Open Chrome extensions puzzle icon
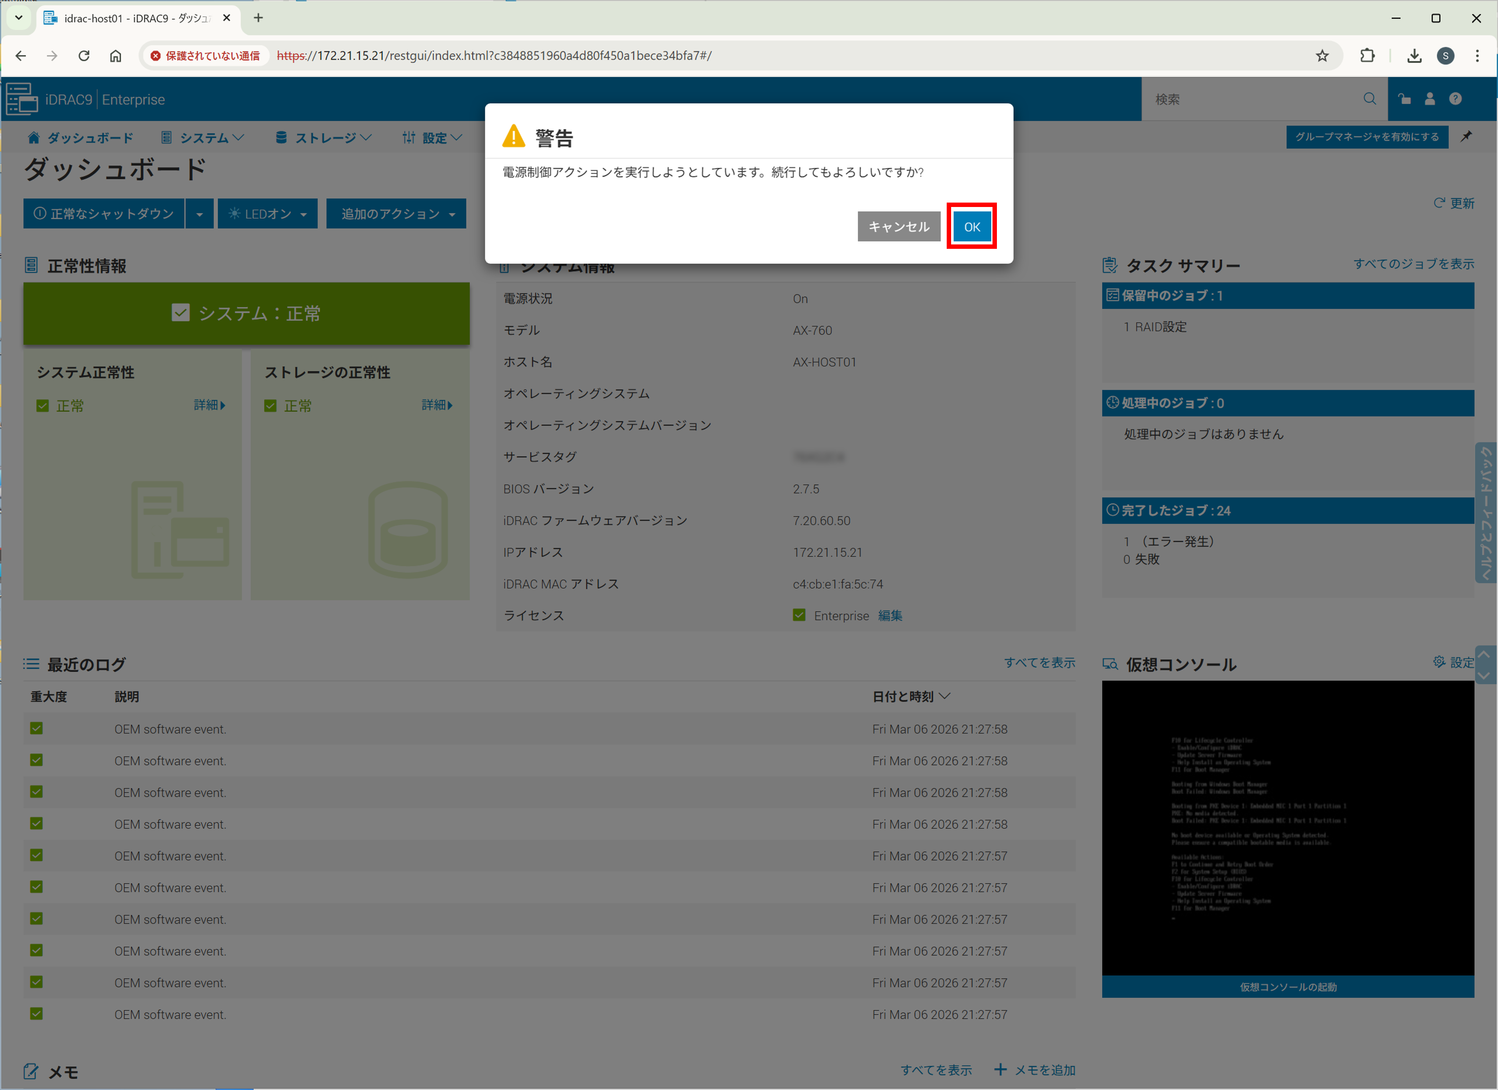The width and height of the screenshot is (1498, 1090). pos(1367,55)
